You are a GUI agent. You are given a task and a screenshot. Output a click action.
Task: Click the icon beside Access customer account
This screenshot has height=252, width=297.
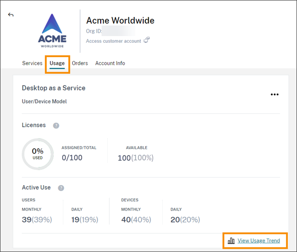(147, 40)
